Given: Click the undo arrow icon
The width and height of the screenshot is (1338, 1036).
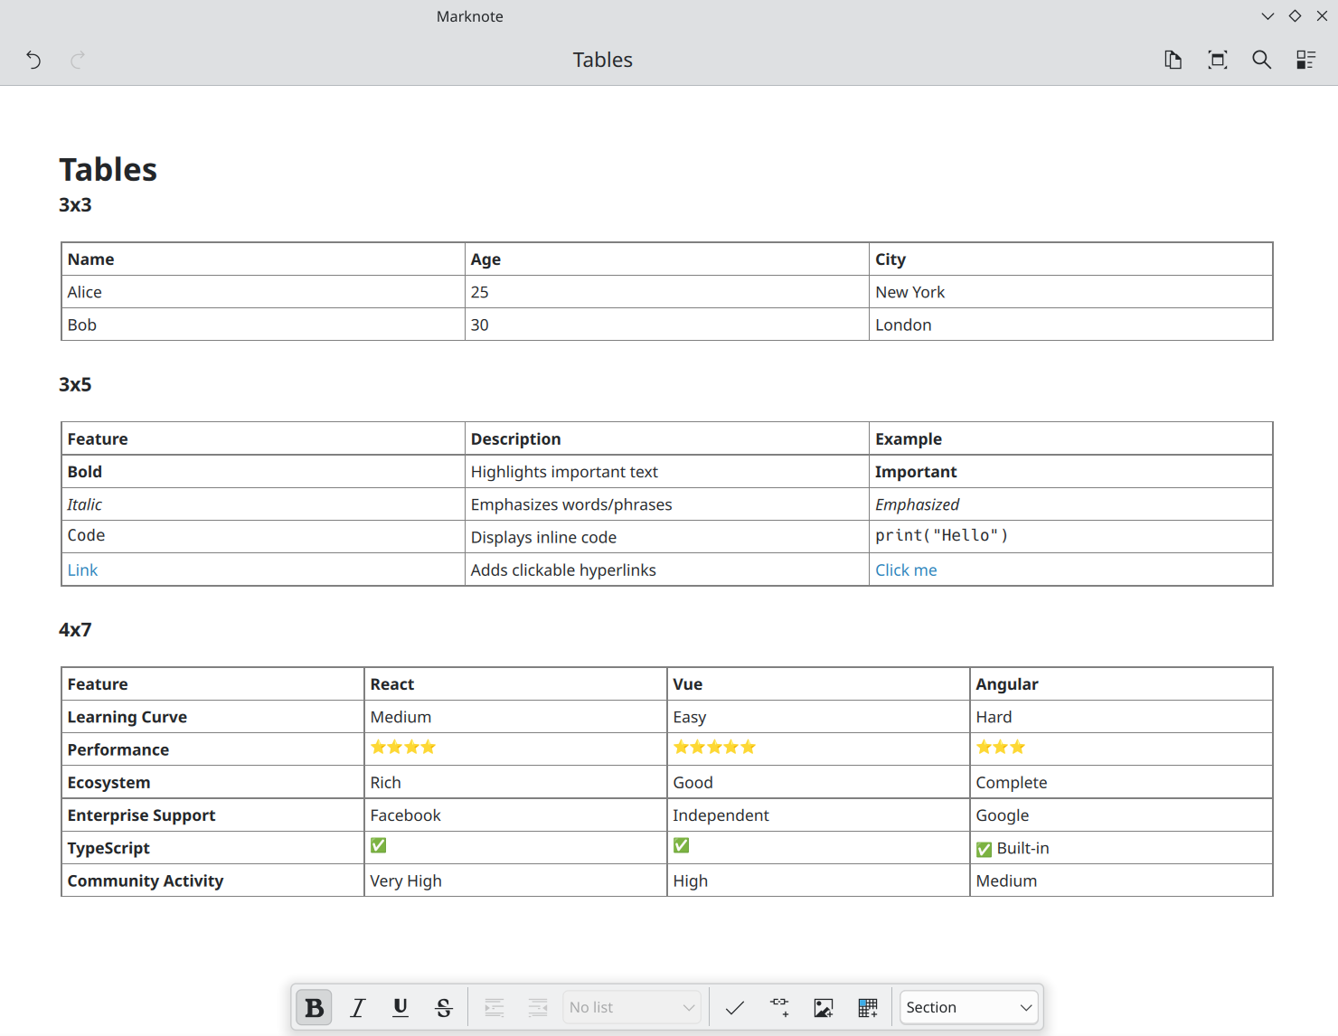Looking at the screenshot, I should pyautogui.click(x=33, y=60).
